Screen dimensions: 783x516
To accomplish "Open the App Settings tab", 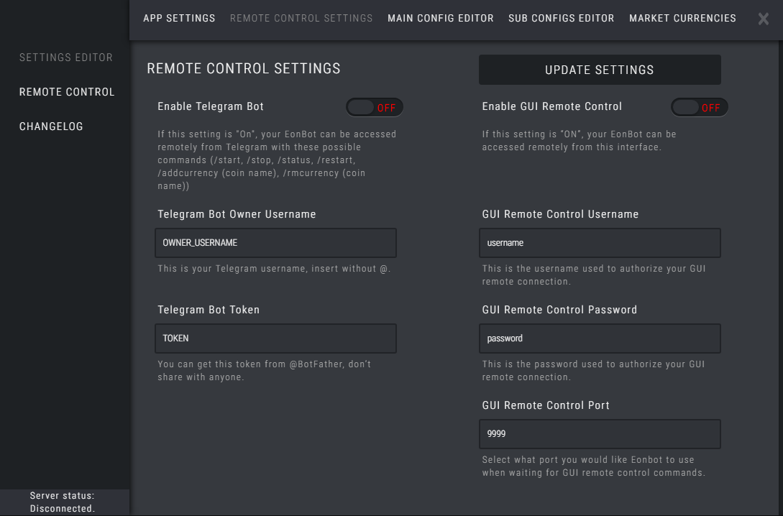I will 179,19.
